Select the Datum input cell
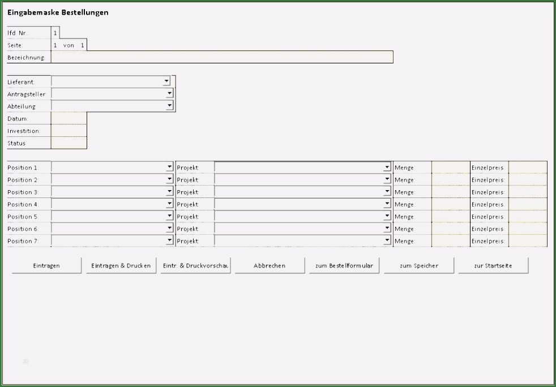Viewport: 556px width, 387px height. [69, 118]
